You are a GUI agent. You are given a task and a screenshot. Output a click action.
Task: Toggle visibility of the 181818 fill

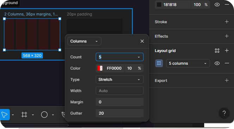tap(217, 5)
